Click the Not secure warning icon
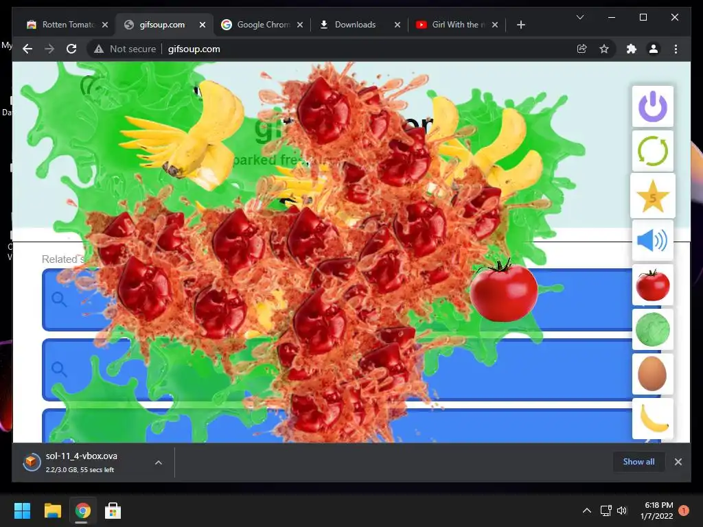Image resolution: width=703 pixels, height=527 pixels. (x=99, y=49)
